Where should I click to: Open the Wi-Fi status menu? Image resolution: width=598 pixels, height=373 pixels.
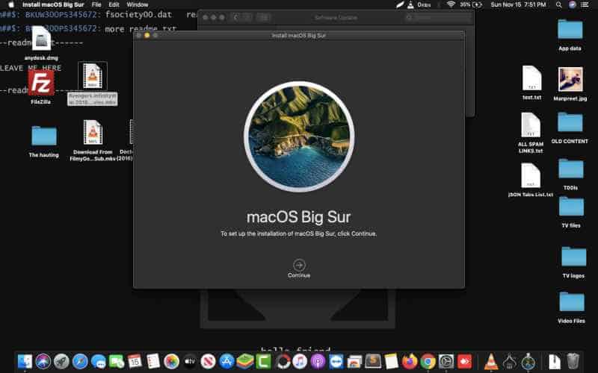pyautogui.click(x=451, y=4)
